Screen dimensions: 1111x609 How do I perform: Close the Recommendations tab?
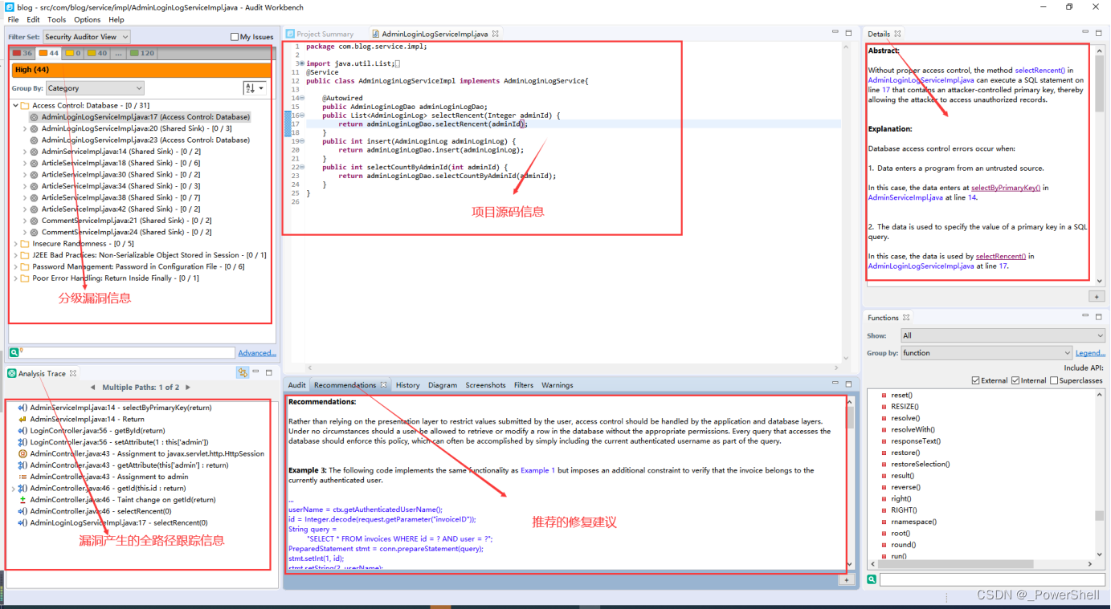[383, 385]
